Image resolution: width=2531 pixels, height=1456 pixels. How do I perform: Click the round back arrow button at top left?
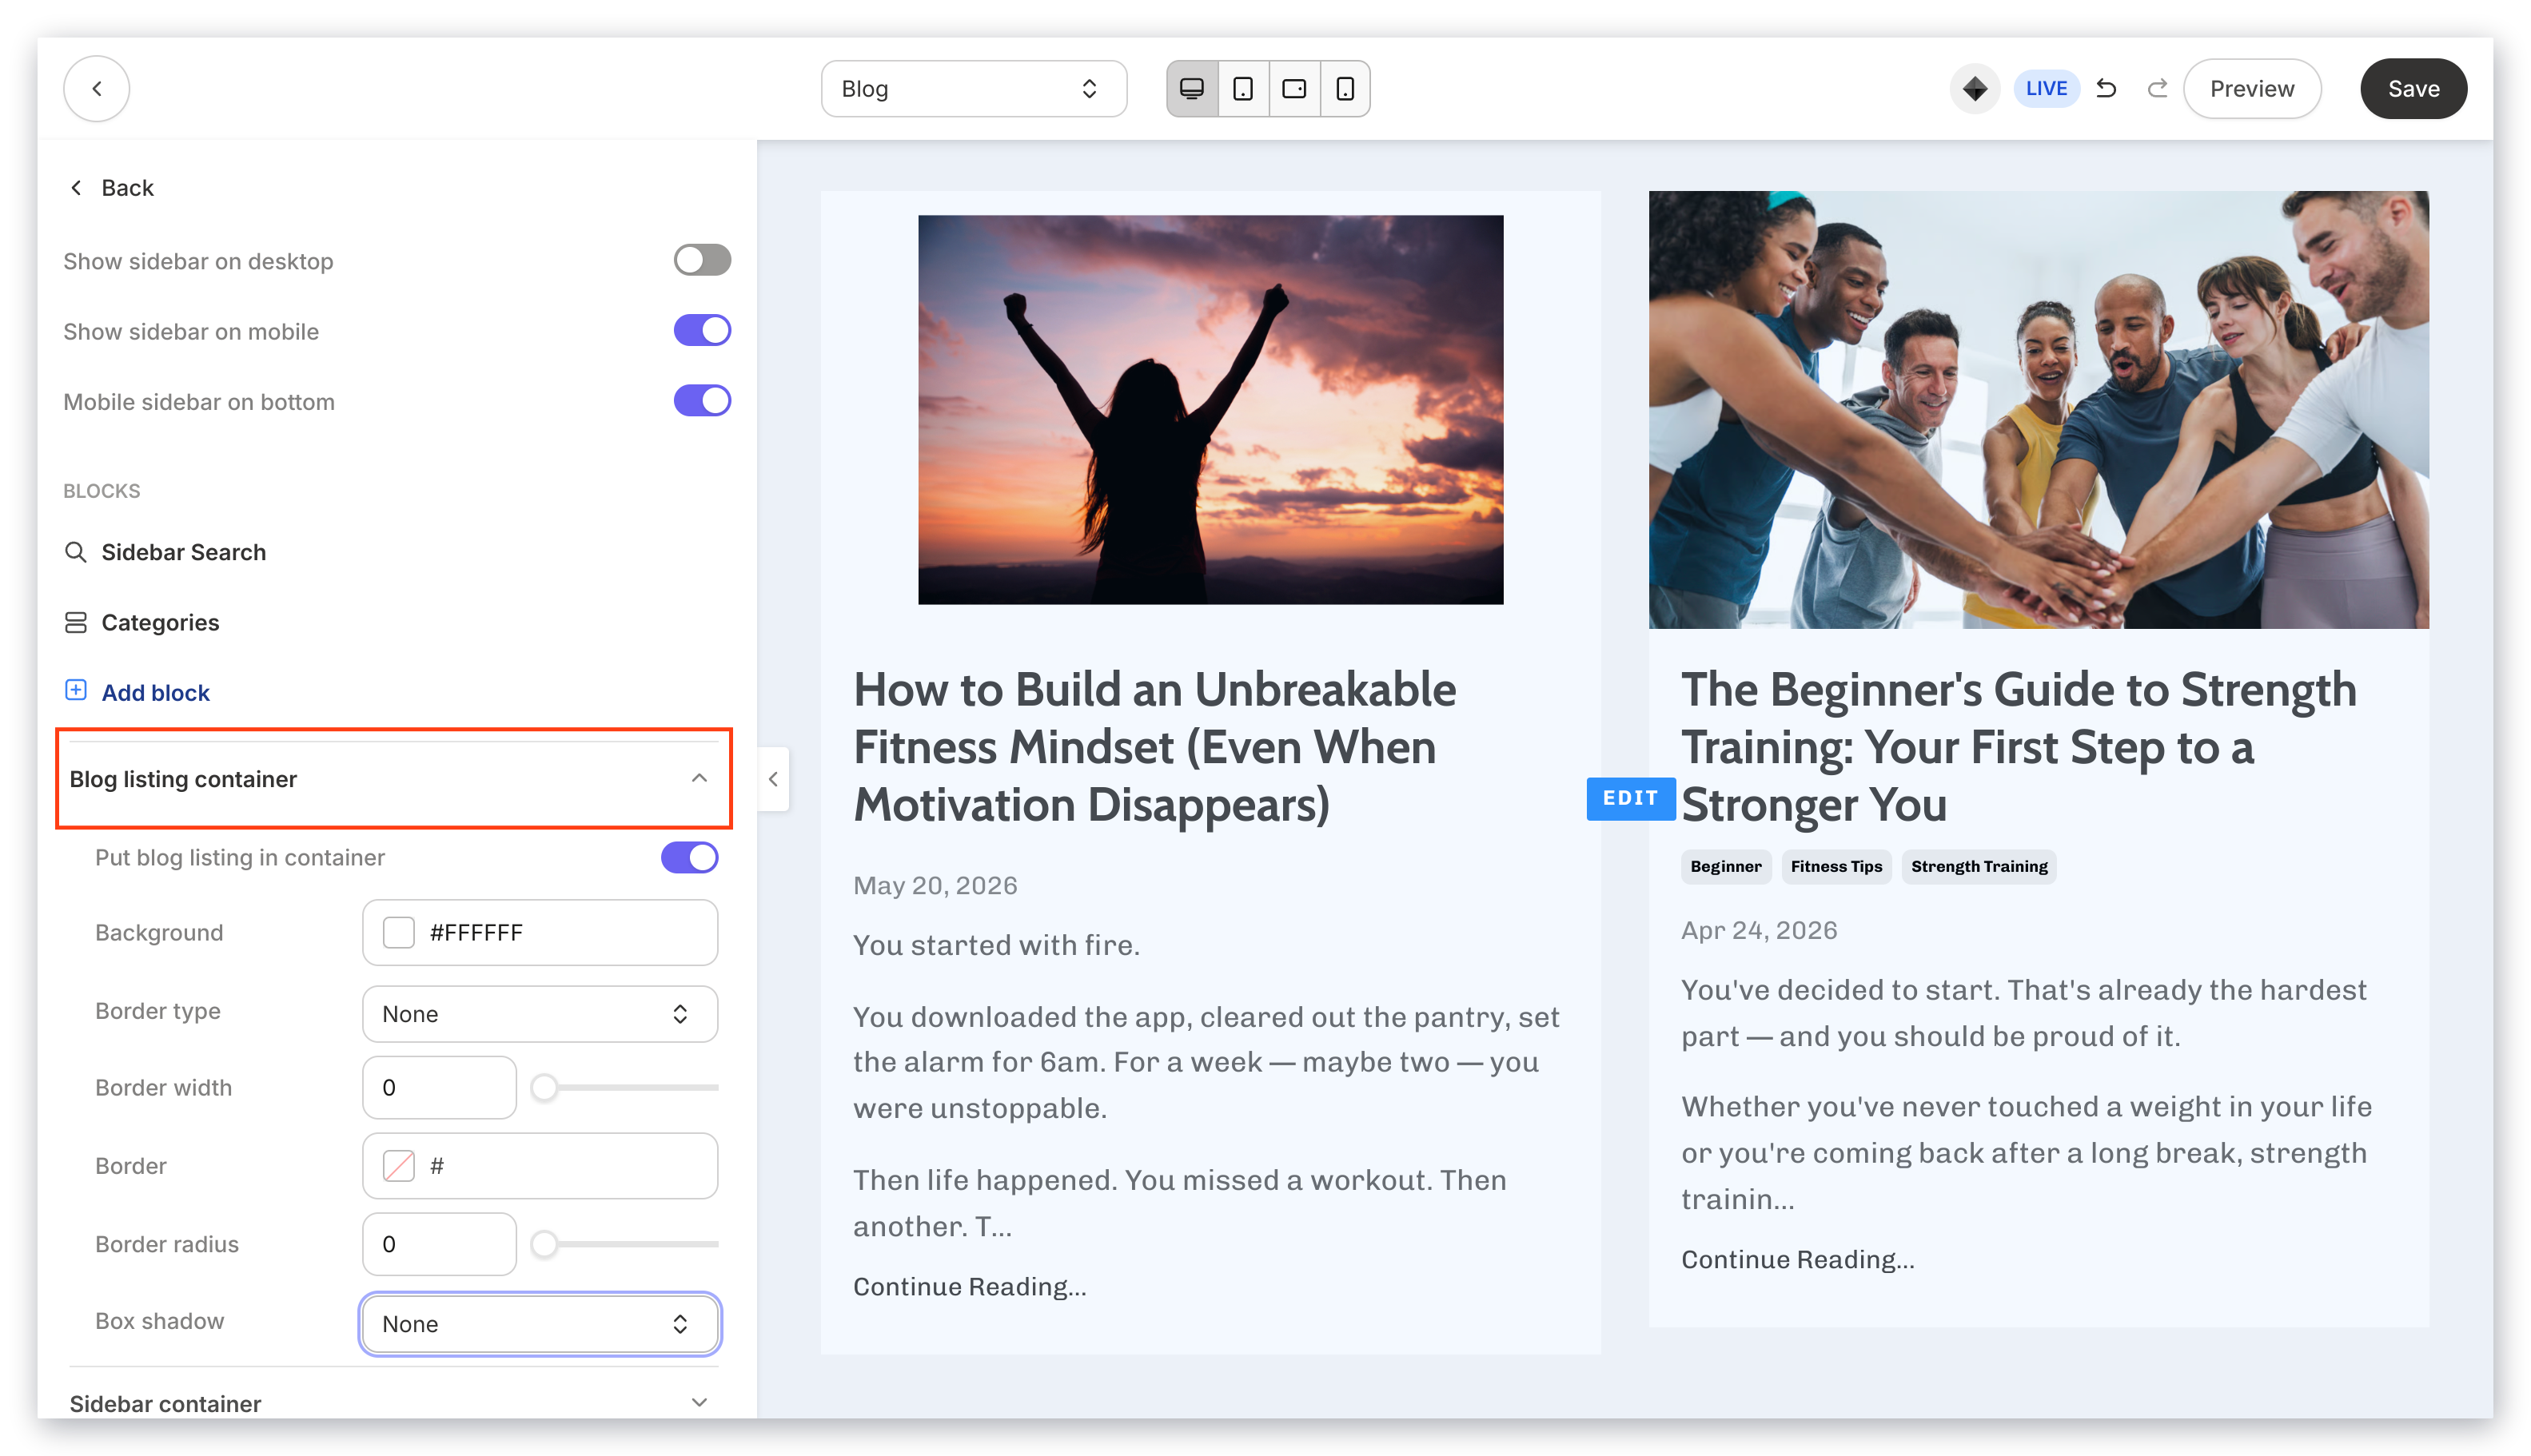tap(96, 88)
